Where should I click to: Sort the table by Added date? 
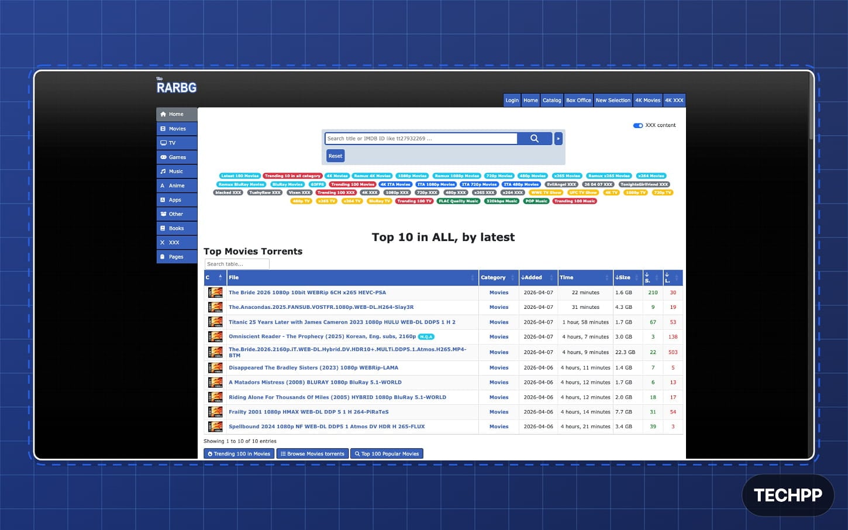click(537, 277)
